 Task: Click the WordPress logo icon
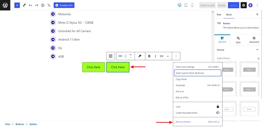5,5
